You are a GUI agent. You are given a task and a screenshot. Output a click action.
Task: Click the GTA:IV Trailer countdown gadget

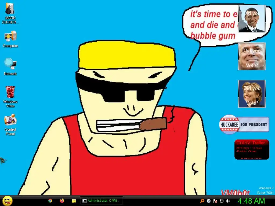252,149
